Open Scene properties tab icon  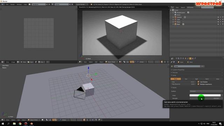click(x=181, y=58)
